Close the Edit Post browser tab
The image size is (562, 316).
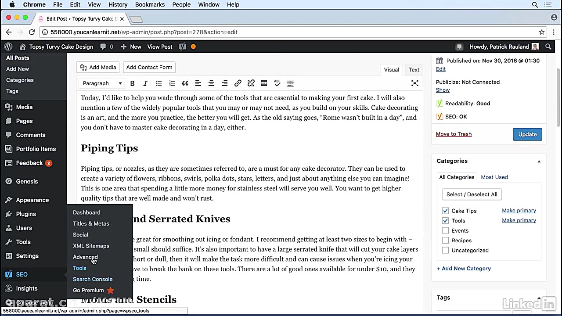tap(122, 19)
